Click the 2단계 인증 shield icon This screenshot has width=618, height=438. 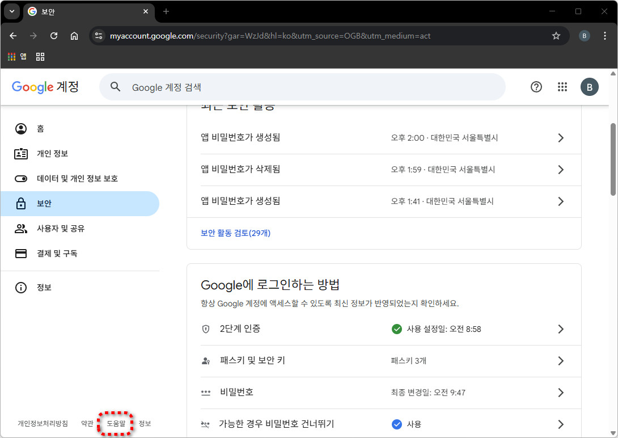(x=206, y=329)
